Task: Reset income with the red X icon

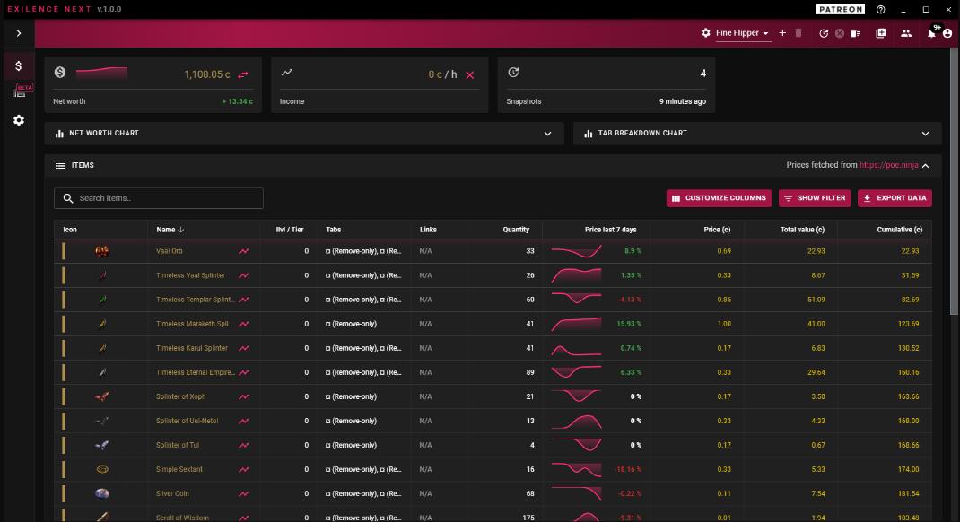Action: 469,74
